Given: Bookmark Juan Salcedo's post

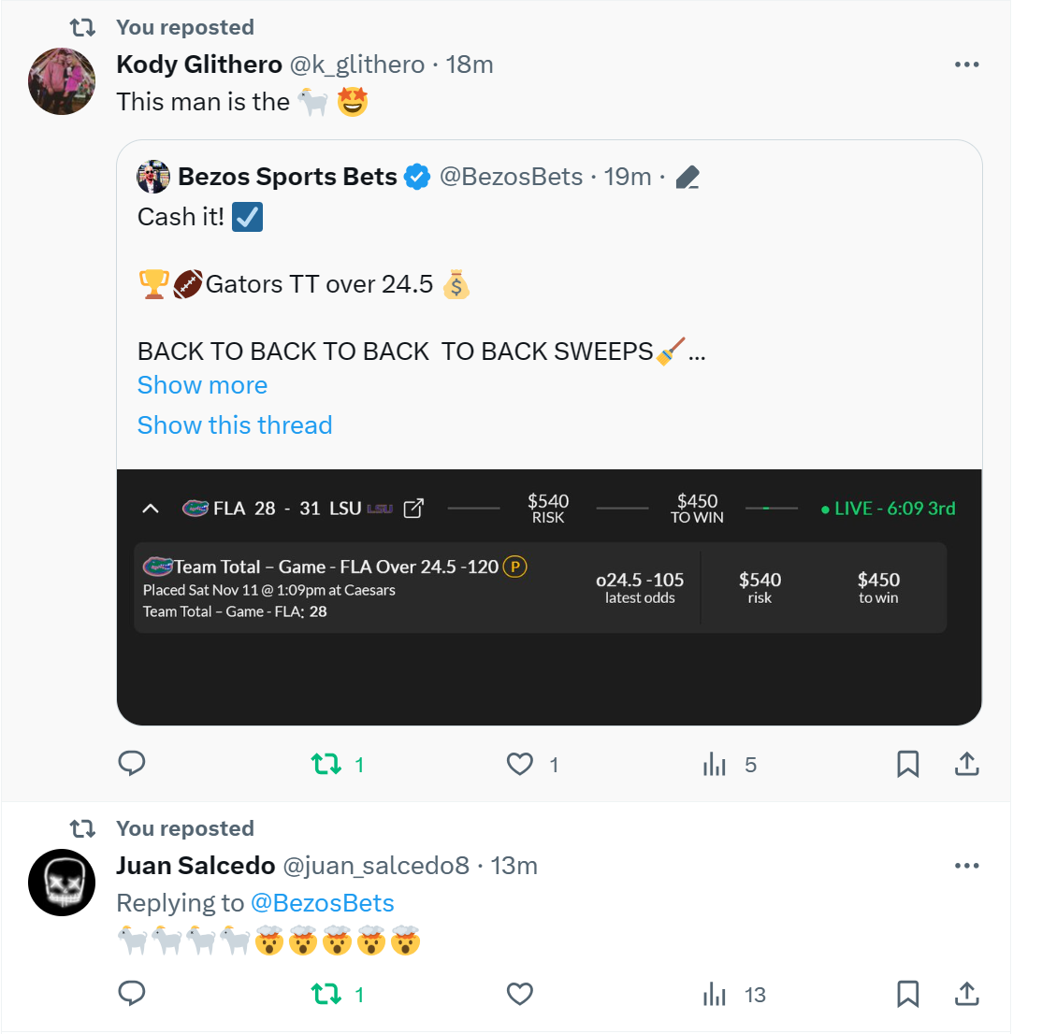Looking at the screenshot, I should pyautogui.click(x=907, y=994).
